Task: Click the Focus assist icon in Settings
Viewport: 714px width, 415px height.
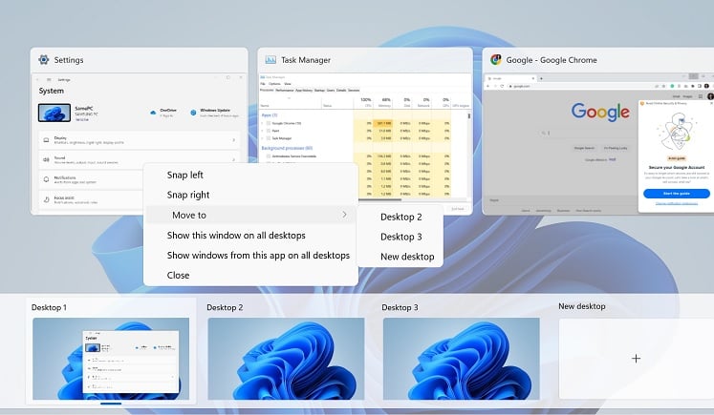Action: [46, 199]
